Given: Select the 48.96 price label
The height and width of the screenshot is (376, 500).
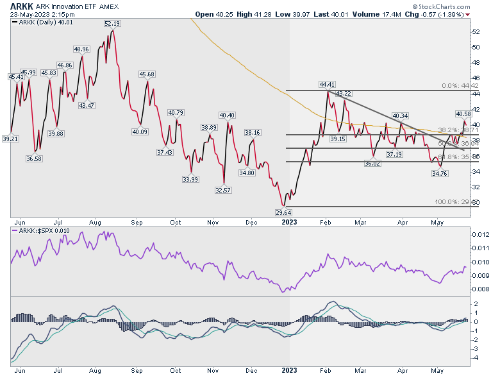Looking at the screenshot, I should [x=81, y=49].
